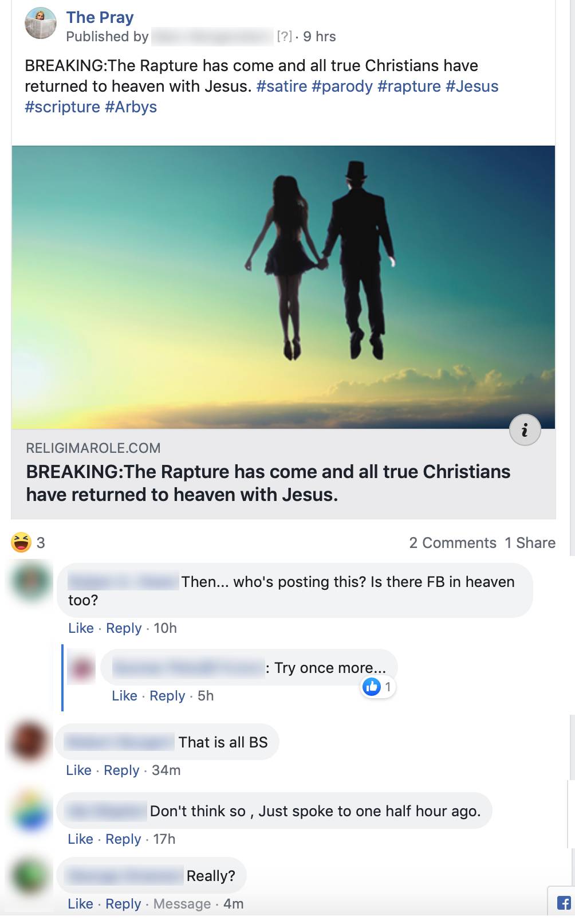This screenshot has height=920, width=575.
Task: Expand the 2 Comments list
Action: coord(452,543)
